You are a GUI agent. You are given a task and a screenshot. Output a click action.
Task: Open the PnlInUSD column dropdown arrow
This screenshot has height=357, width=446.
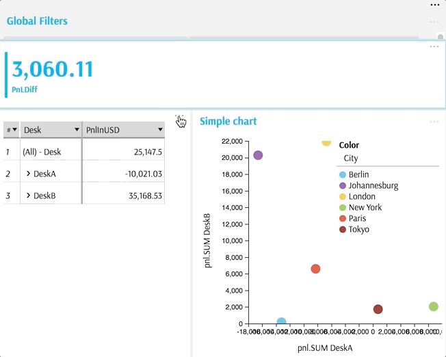click(160, 130)
